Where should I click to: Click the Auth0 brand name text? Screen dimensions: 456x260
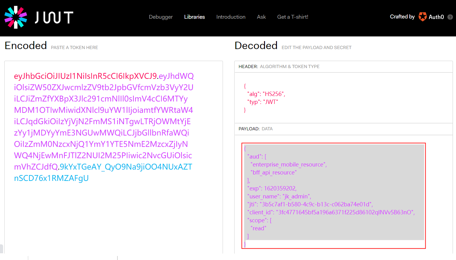pyautogui.click(x=436, y=17)
